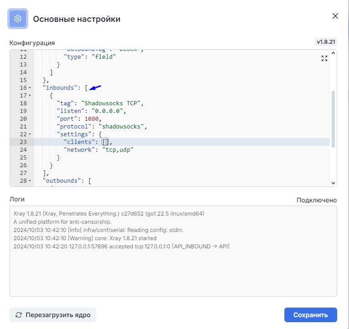Click the editor scrollbar down arrow
Image resolution: width=349 pixels, height=329 pixels.
pyautogui.click(x=333, y=182)
